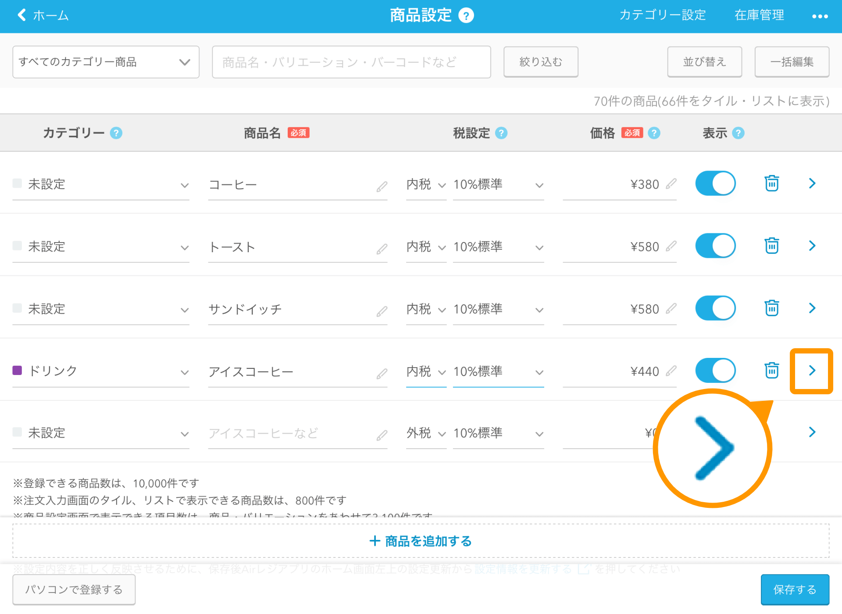Image resolution: width=842 pixels, height=614 pixels.
Task: Check the checkbox on the トースト row
Action: 18,246
